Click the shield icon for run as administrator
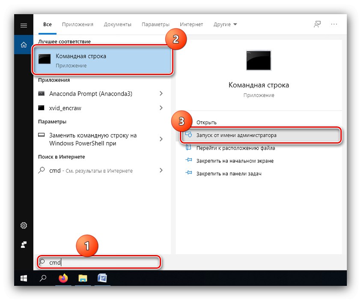Viewport: 361px width, 300px height. (x=188, y=135)
